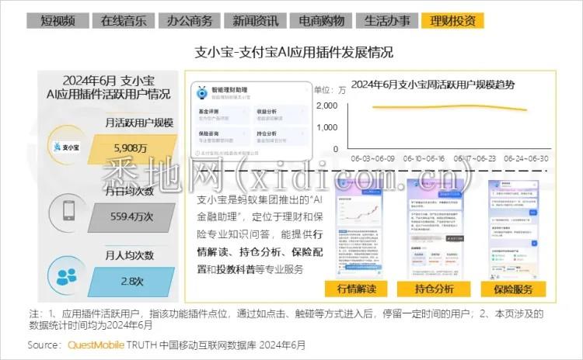Open the 在线音乐 tab
Image resolution: width=583 pixels, height=360 pixels.
(124, 20)
